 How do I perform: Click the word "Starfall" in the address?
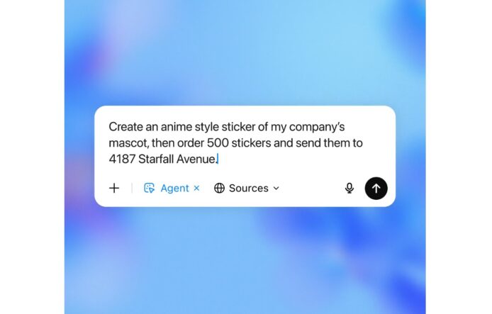tap(156, 159)
